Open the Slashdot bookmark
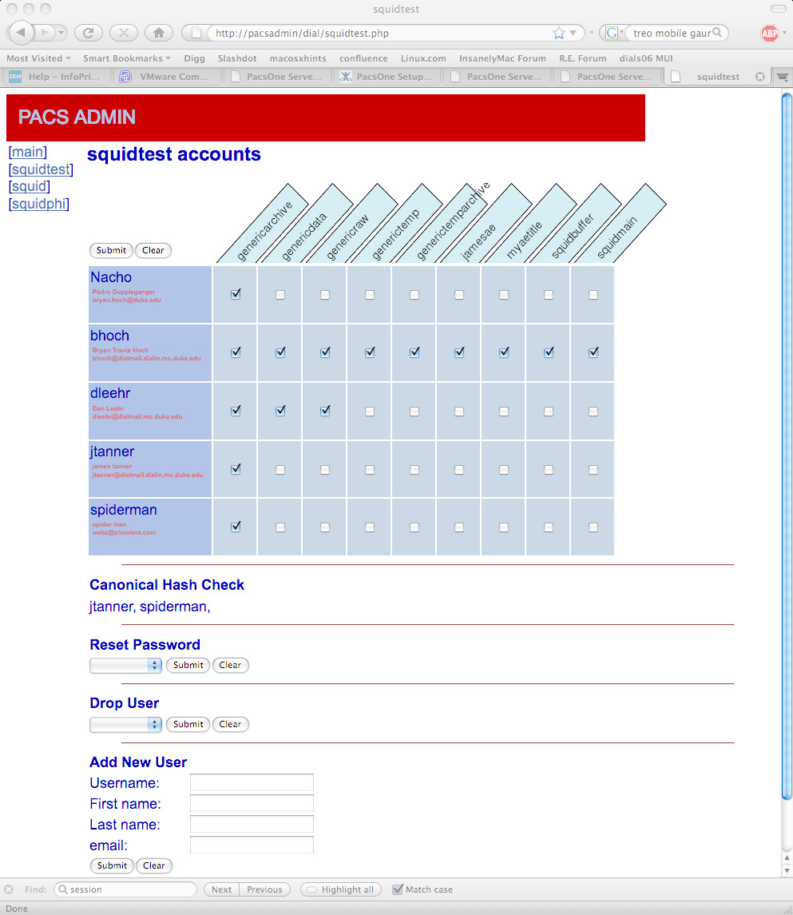The width and height of the screenshot is (793, 915). [237, 58]
